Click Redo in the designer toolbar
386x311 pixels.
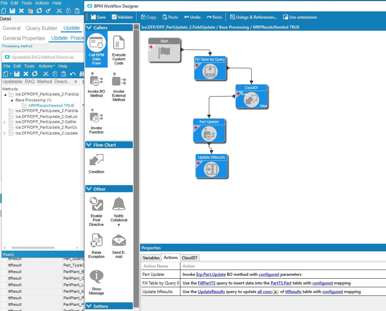(x=215, y=17)
